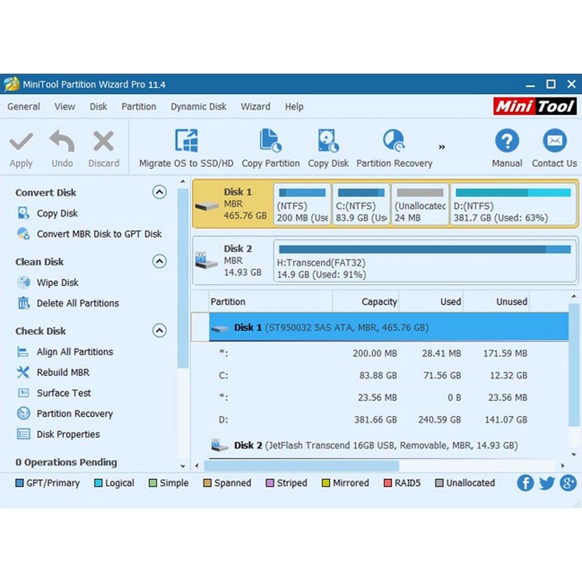Open the Help menu
Viewport: 582px width, 582px height.
coord(294,107)
